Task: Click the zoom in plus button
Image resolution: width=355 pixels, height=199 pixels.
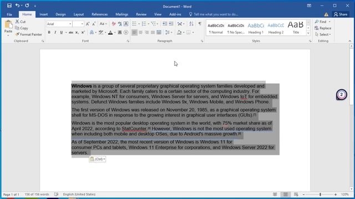Action: pyautogui.click(x=336, y=194)
